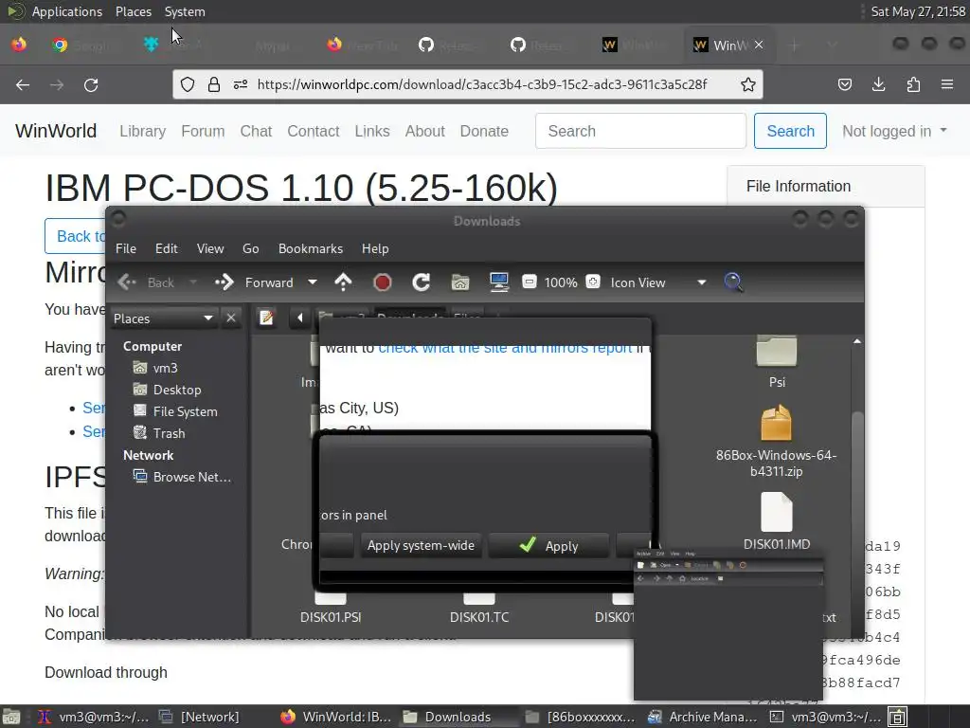The image size is (970, 728).
Task: Open Computer location in file manager toolbar
Action: pyautogui.click(x=498, y=282)
